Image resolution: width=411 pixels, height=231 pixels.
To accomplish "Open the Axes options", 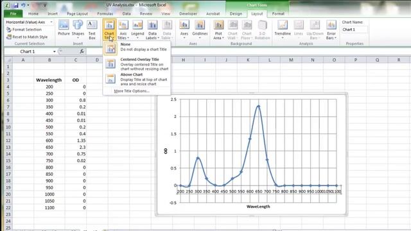I will (x=184, y=30).
